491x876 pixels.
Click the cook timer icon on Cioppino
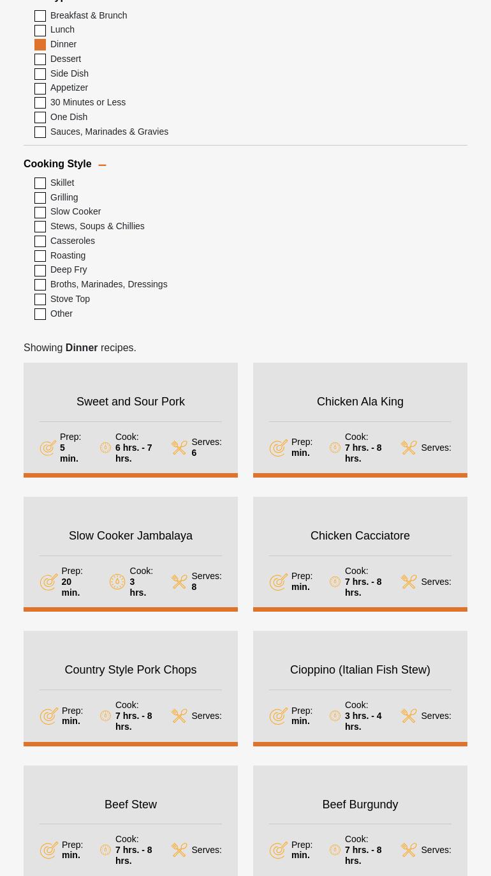[335, 716]
